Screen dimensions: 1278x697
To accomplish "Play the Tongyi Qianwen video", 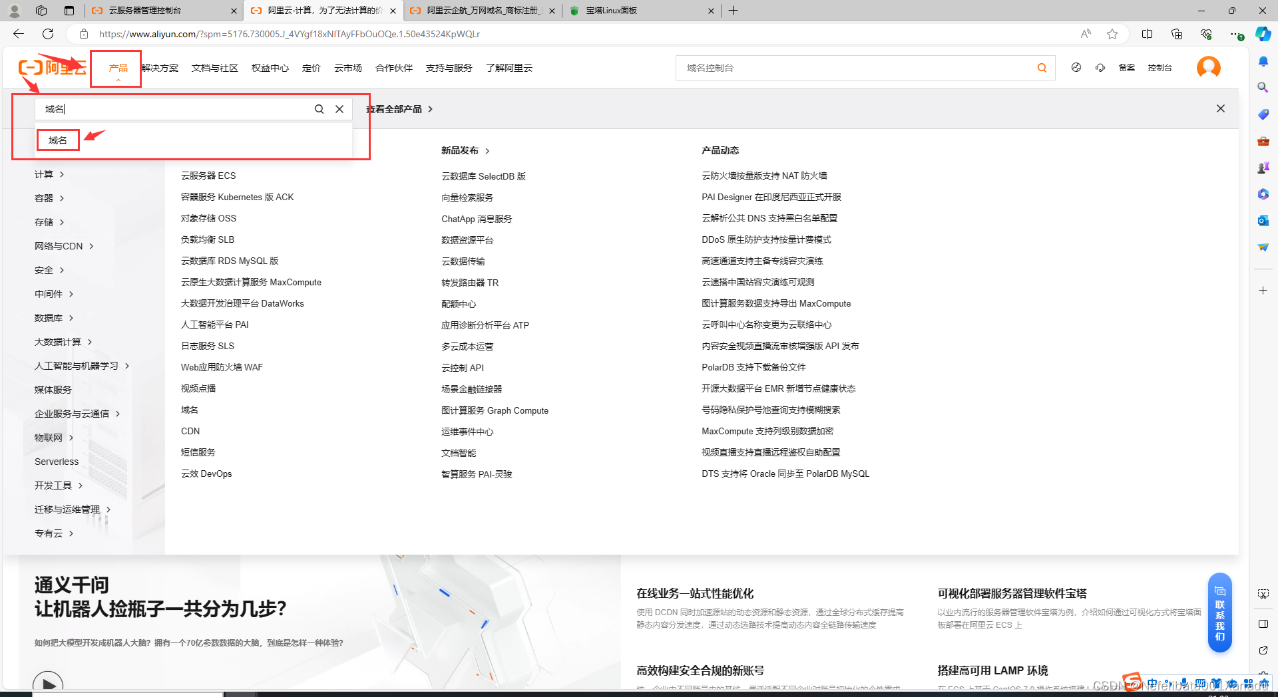I will [48, 683].
